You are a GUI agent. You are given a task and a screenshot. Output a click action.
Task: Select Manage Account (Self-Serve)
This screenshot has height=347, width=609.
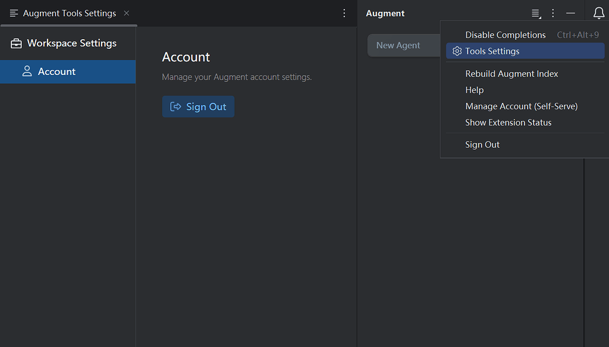(x=525, y=106)
